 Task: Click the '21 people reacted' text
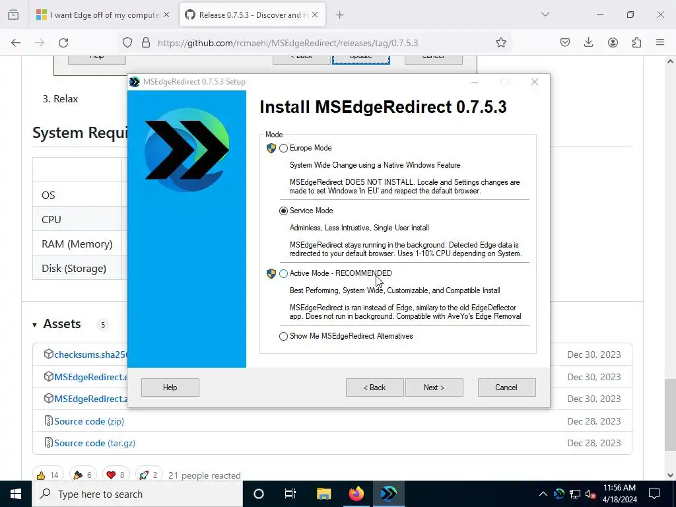click(x=205, y=475)
